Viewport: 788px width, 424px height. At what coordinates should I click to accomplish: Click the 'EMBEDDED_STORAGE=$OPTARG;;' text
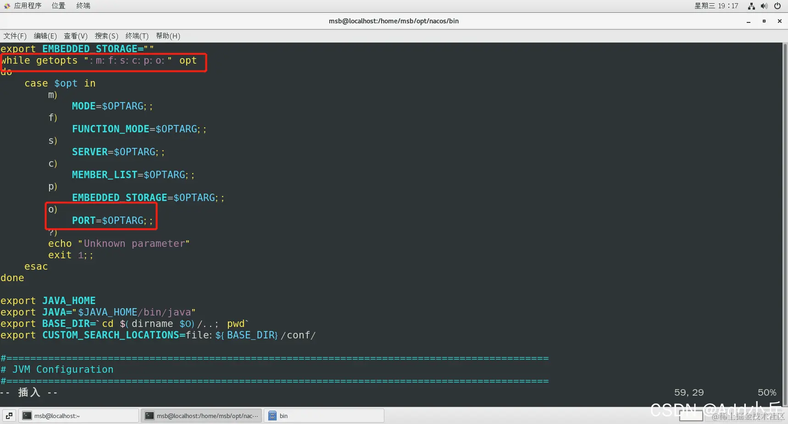coord(148,198)
